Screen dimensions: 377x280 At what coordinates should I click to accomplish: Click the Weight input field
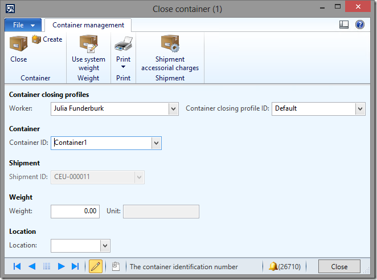coord(75,212)
